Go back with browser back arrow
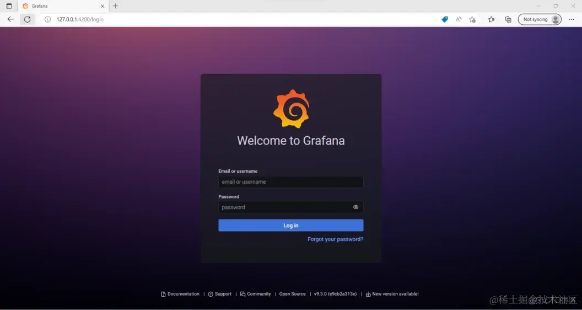The image size is (582, 310). [x=10, y=19]
